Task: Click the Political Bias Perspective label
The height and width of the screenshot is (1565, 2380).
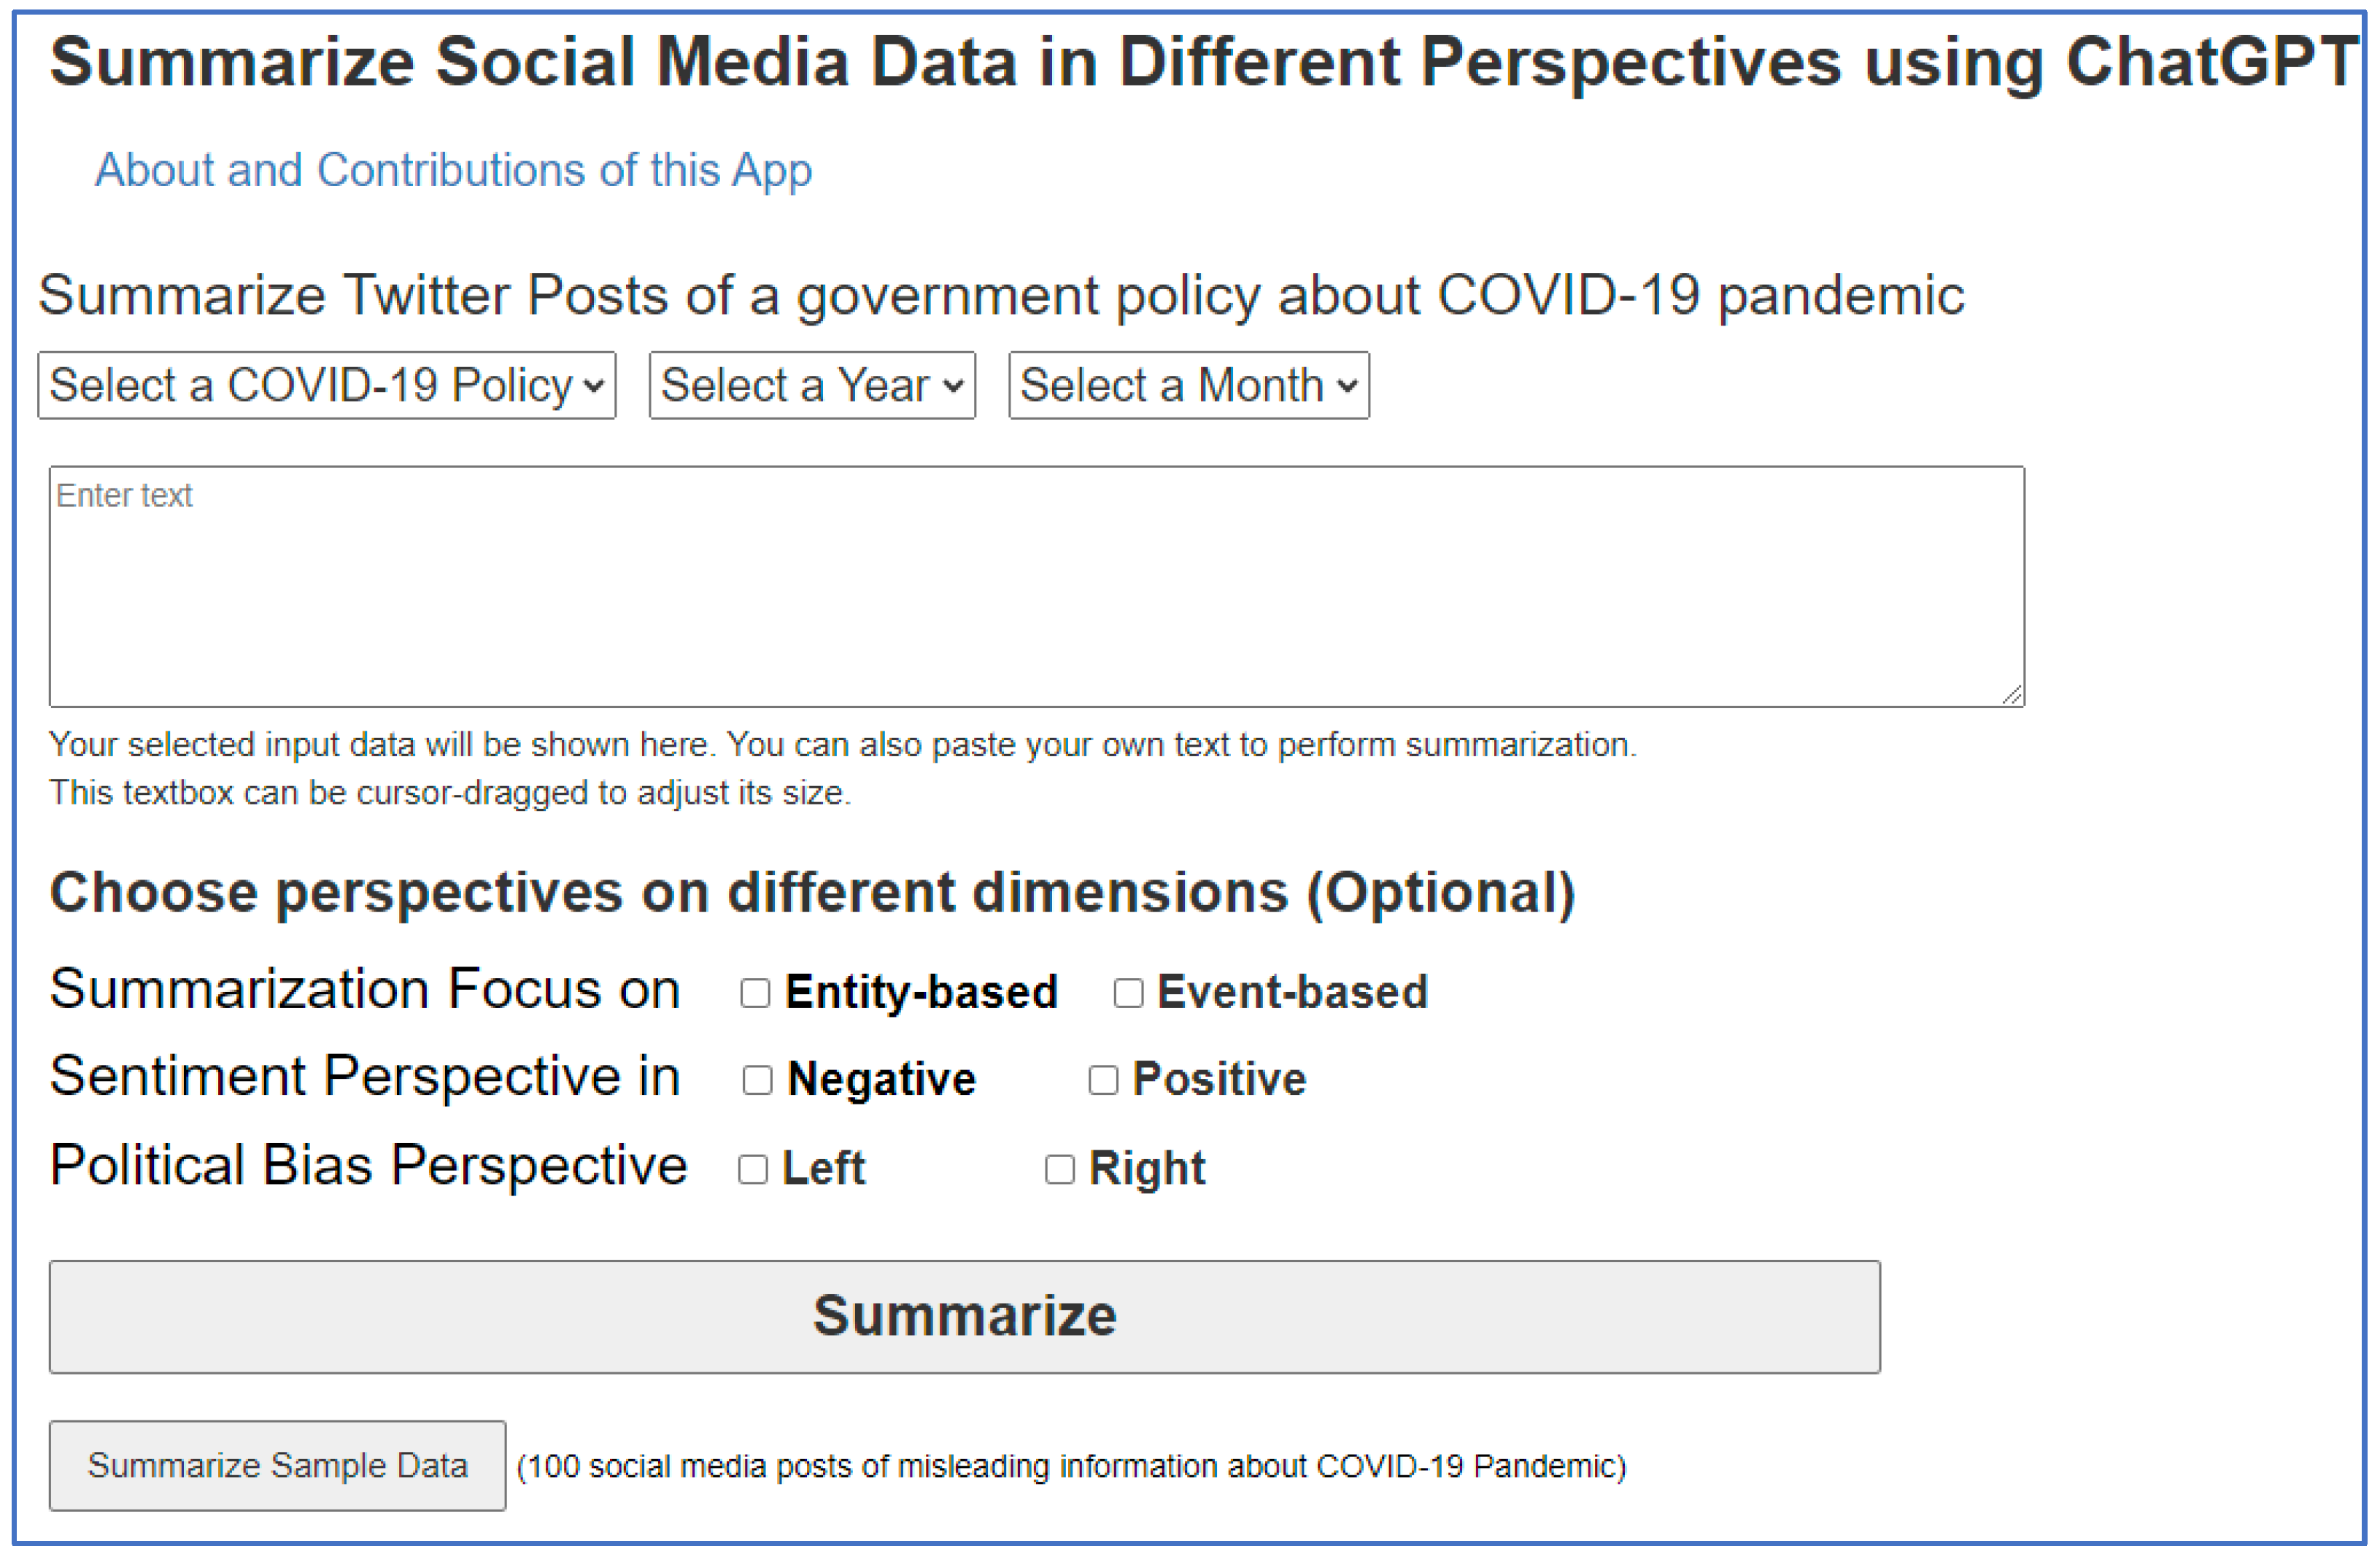Action: click(368, 1166)
